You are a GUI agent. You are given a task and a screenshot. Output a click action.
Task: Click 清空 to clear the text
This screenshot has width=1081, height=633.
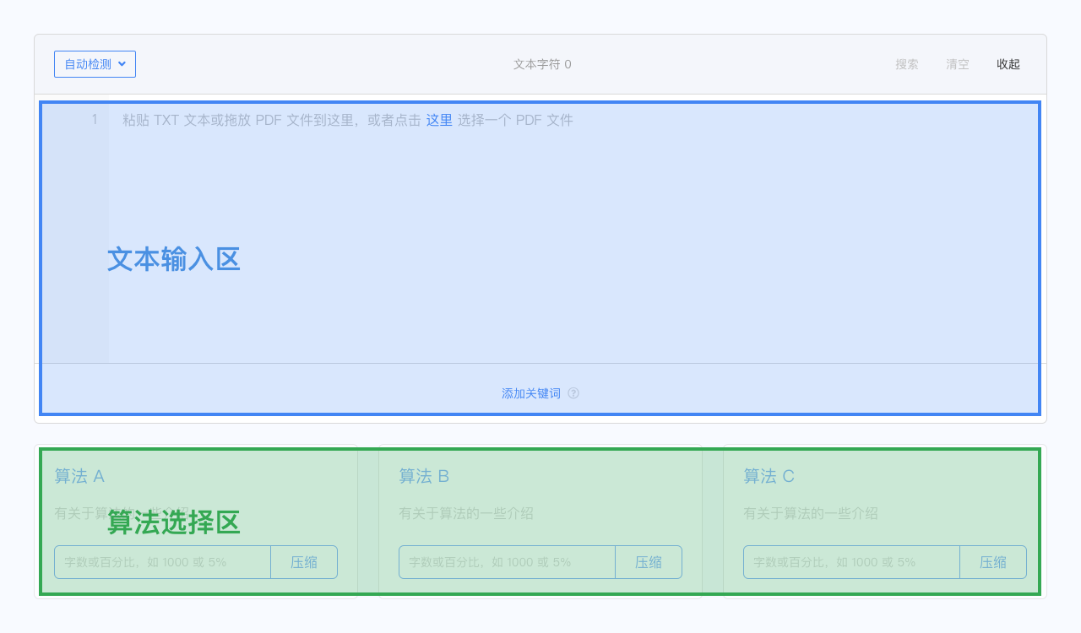958,64
